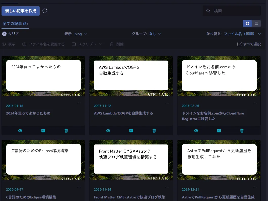Open three-dot menu on Front Matter CMS card
Image resolution: width=268 pixels, height=201 pixels.
[167, 187]
